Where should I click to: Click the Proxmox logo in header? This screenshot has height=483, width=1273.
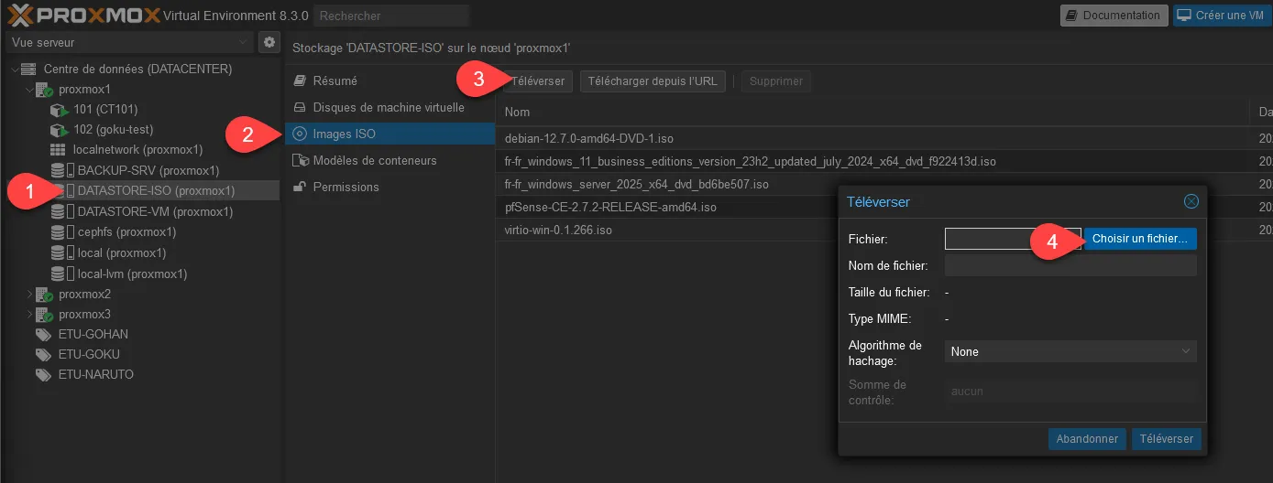click(x=82, y=15)
